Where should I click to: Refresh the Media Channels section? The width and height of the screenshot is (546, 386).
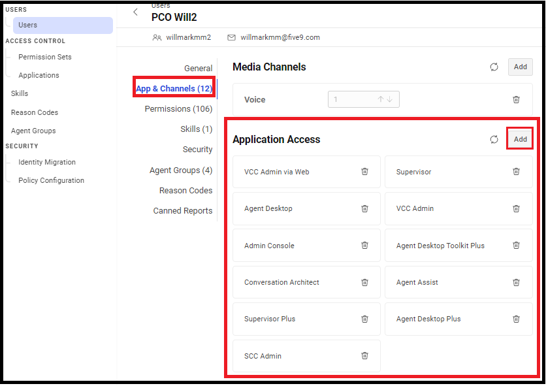(494, 67)
